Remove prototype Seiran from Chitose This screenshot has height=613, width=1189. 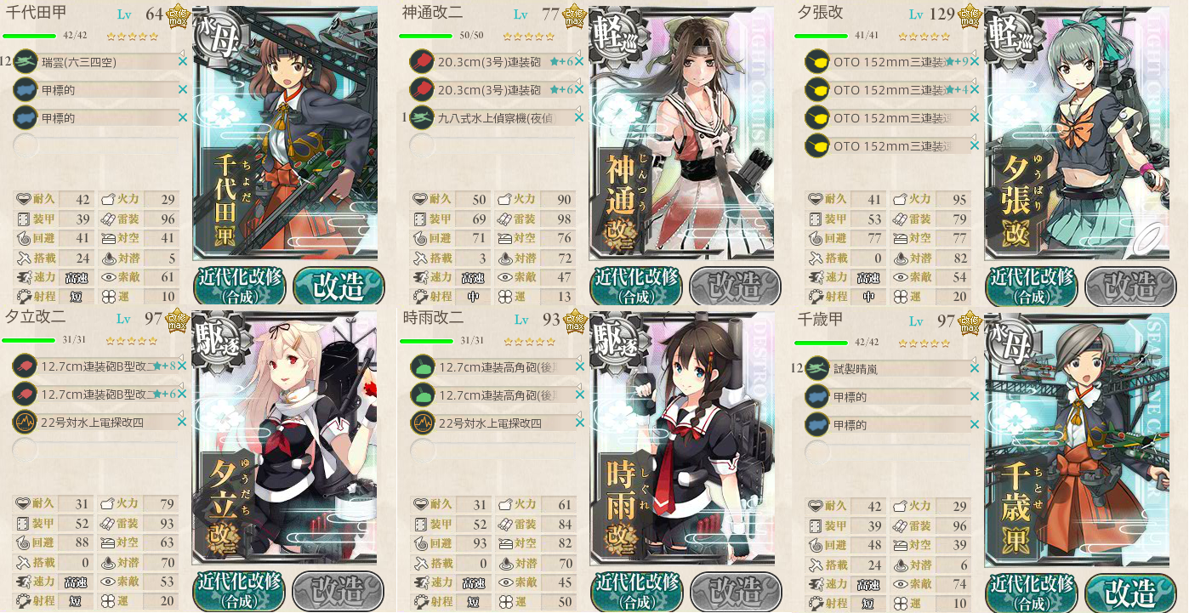coord(975,368)
